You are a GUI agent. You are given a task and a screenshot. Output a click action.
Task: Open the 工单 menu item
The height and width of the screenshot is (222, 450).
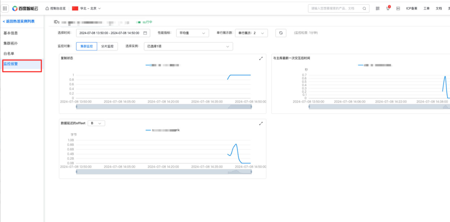click(426, 9)
